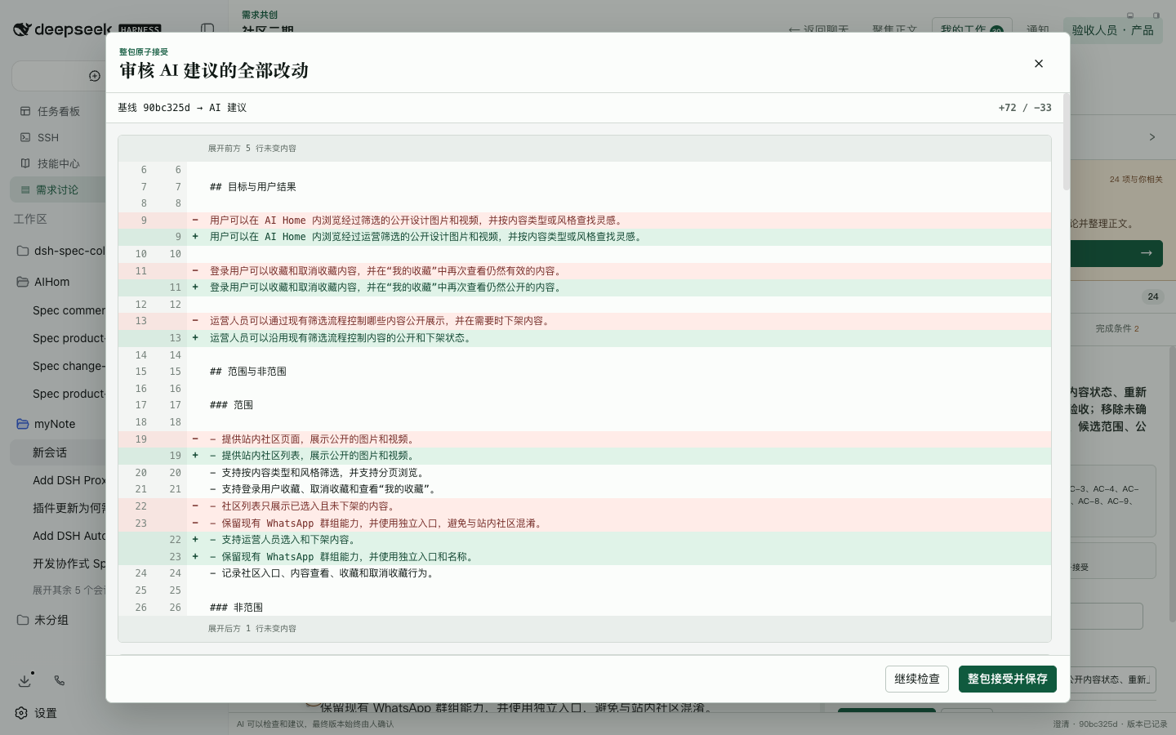This screenshot has width=1176, height=735.
Task: Click the 24 count badge in right panel
Action: click(1153, 297)
